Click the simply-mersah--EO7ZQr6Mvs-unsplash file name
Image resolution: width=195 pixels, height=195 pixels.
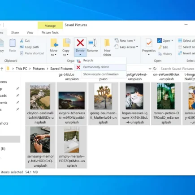[72, 161]
